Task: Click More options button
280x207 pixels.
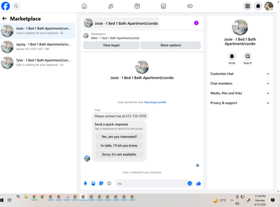Action: click(x=171, y=45)
